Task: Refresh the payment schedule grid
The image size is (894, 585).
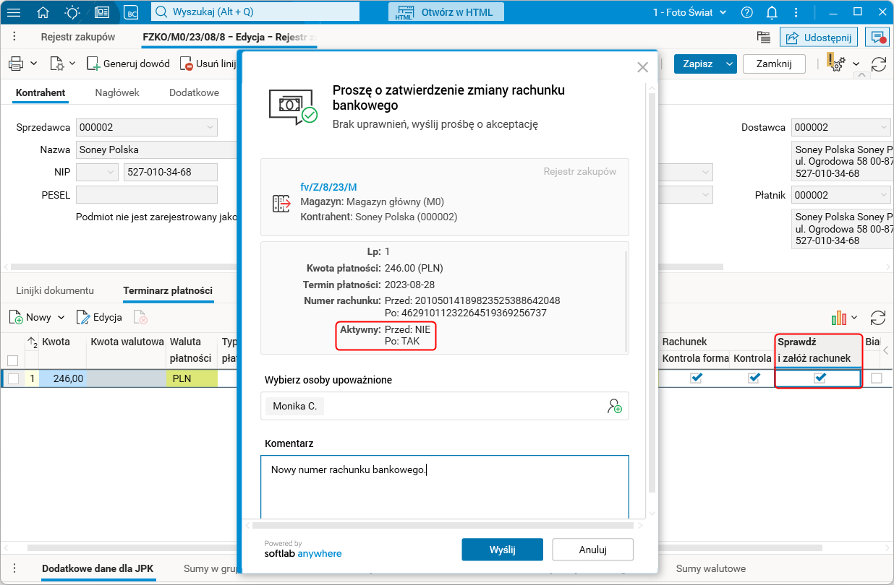Action: pyautogui.click(x=878, y=317)
